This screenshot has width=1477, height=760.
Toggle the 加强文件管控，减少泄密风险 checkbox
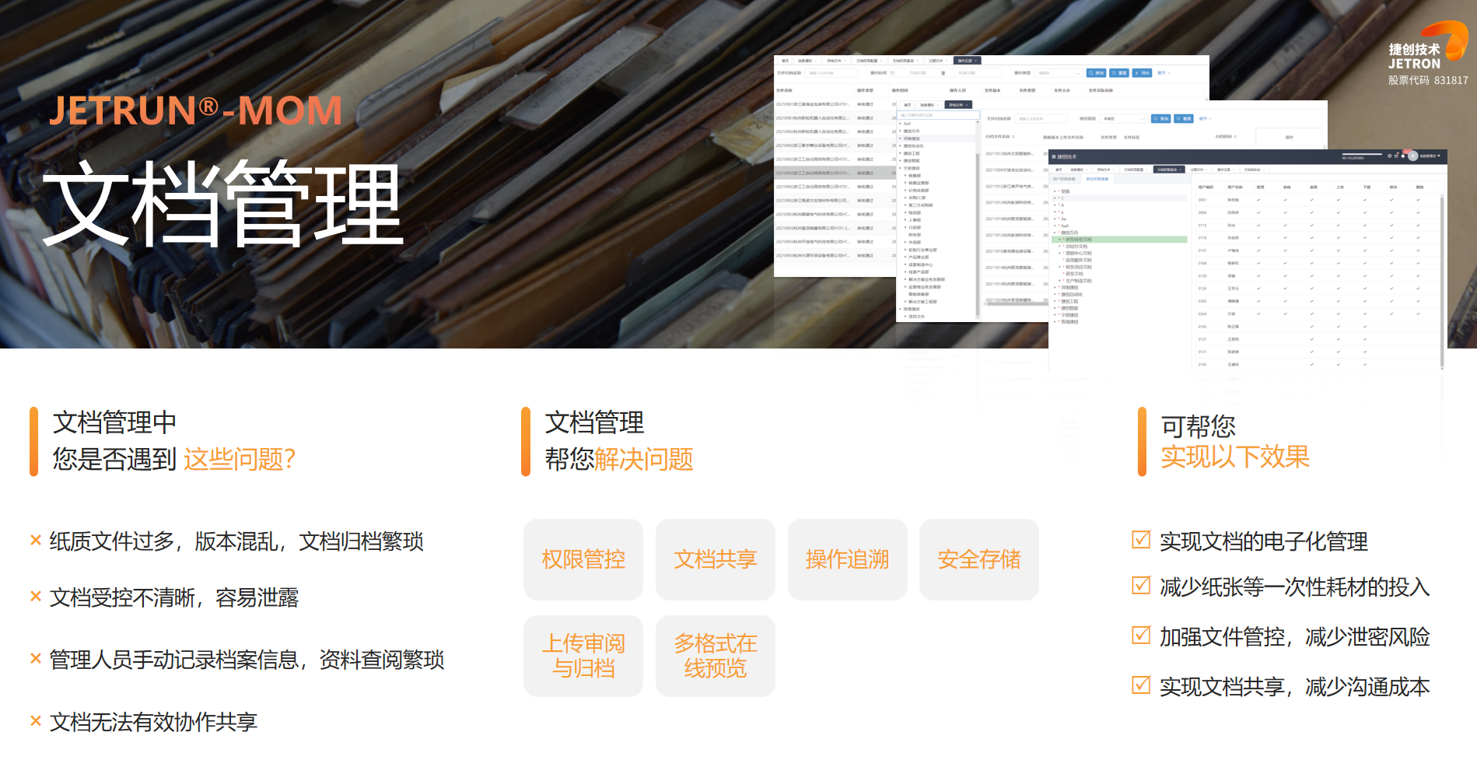coord(1141,635)
